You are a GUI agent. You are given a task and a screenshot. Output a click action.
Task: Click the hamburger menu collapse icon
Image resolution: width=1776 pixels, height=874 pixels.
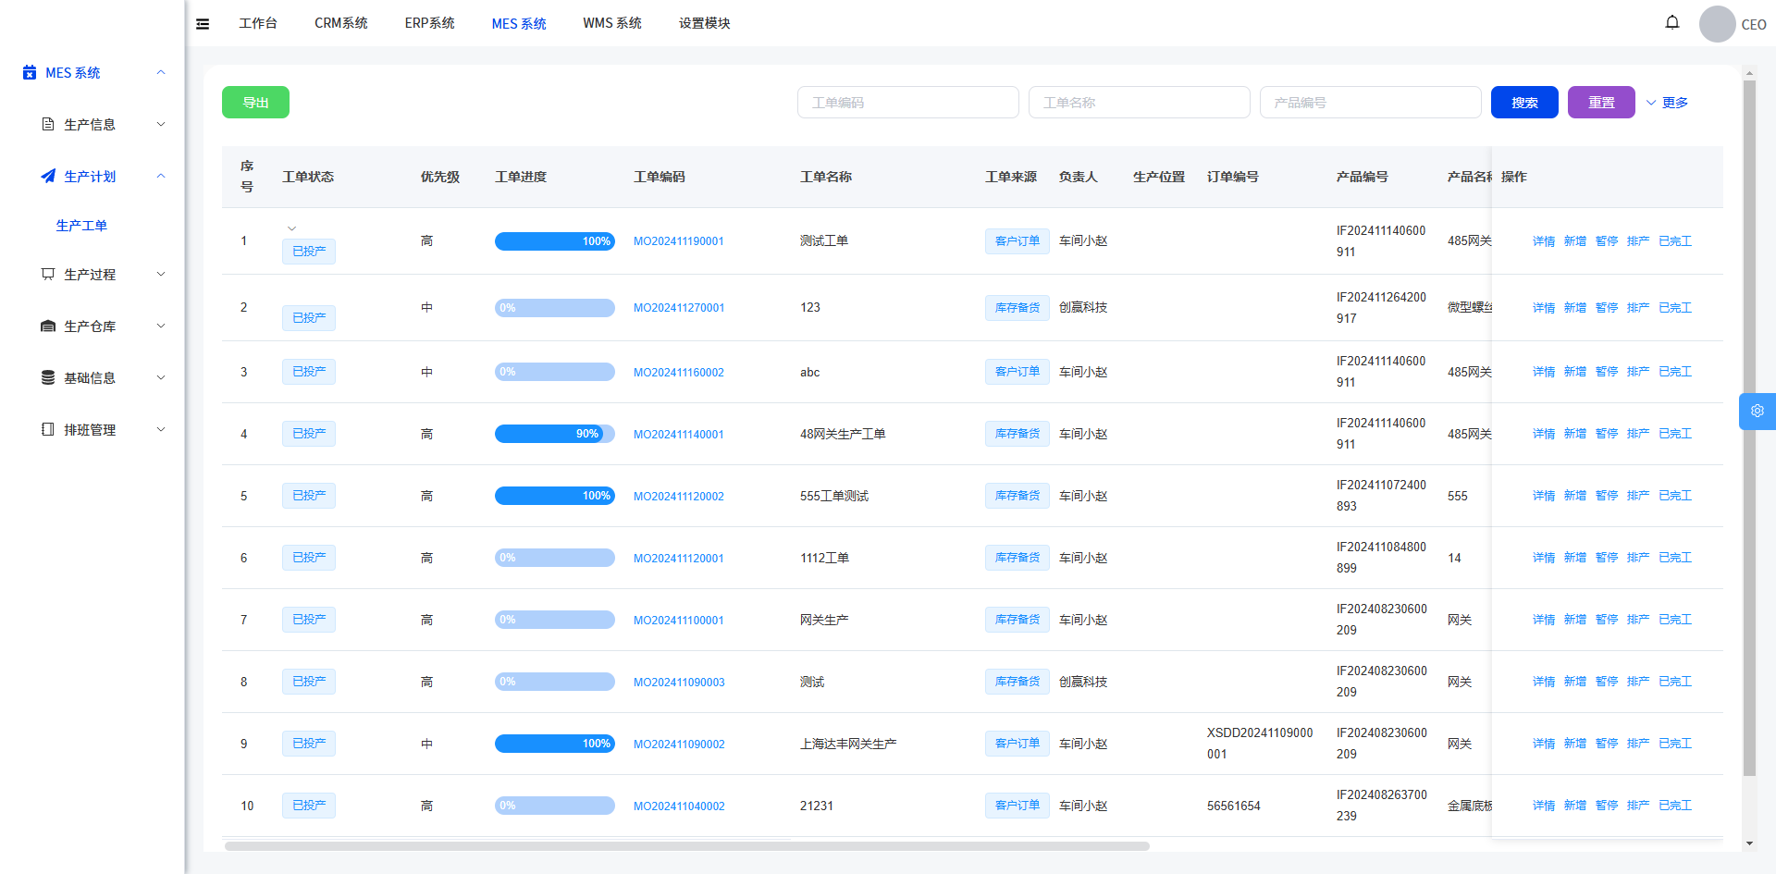coord(203,24)
